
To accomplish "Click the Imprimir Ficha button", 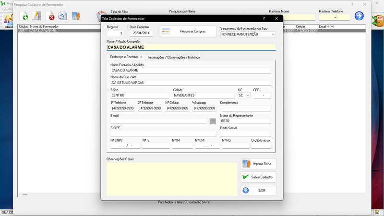I will 258,164.
